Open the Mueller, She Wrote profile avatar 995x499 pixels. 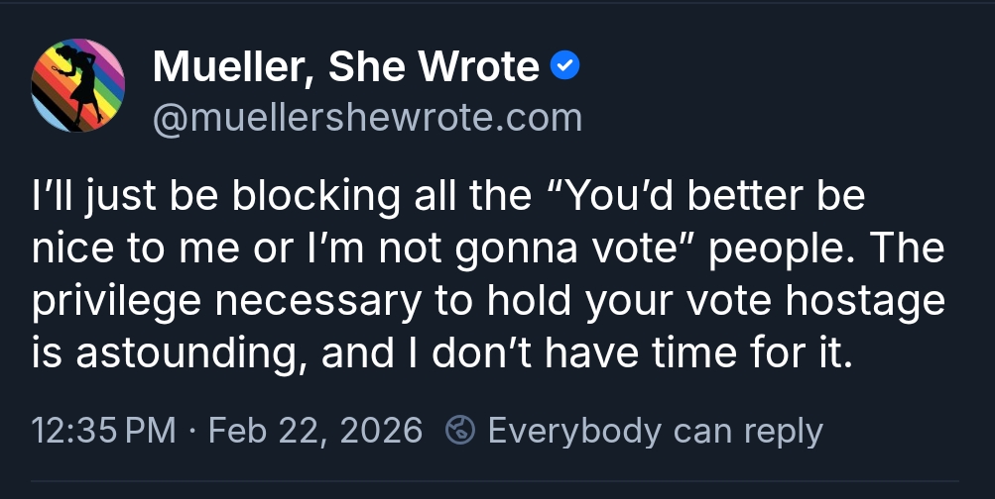(x=78, y=85)
